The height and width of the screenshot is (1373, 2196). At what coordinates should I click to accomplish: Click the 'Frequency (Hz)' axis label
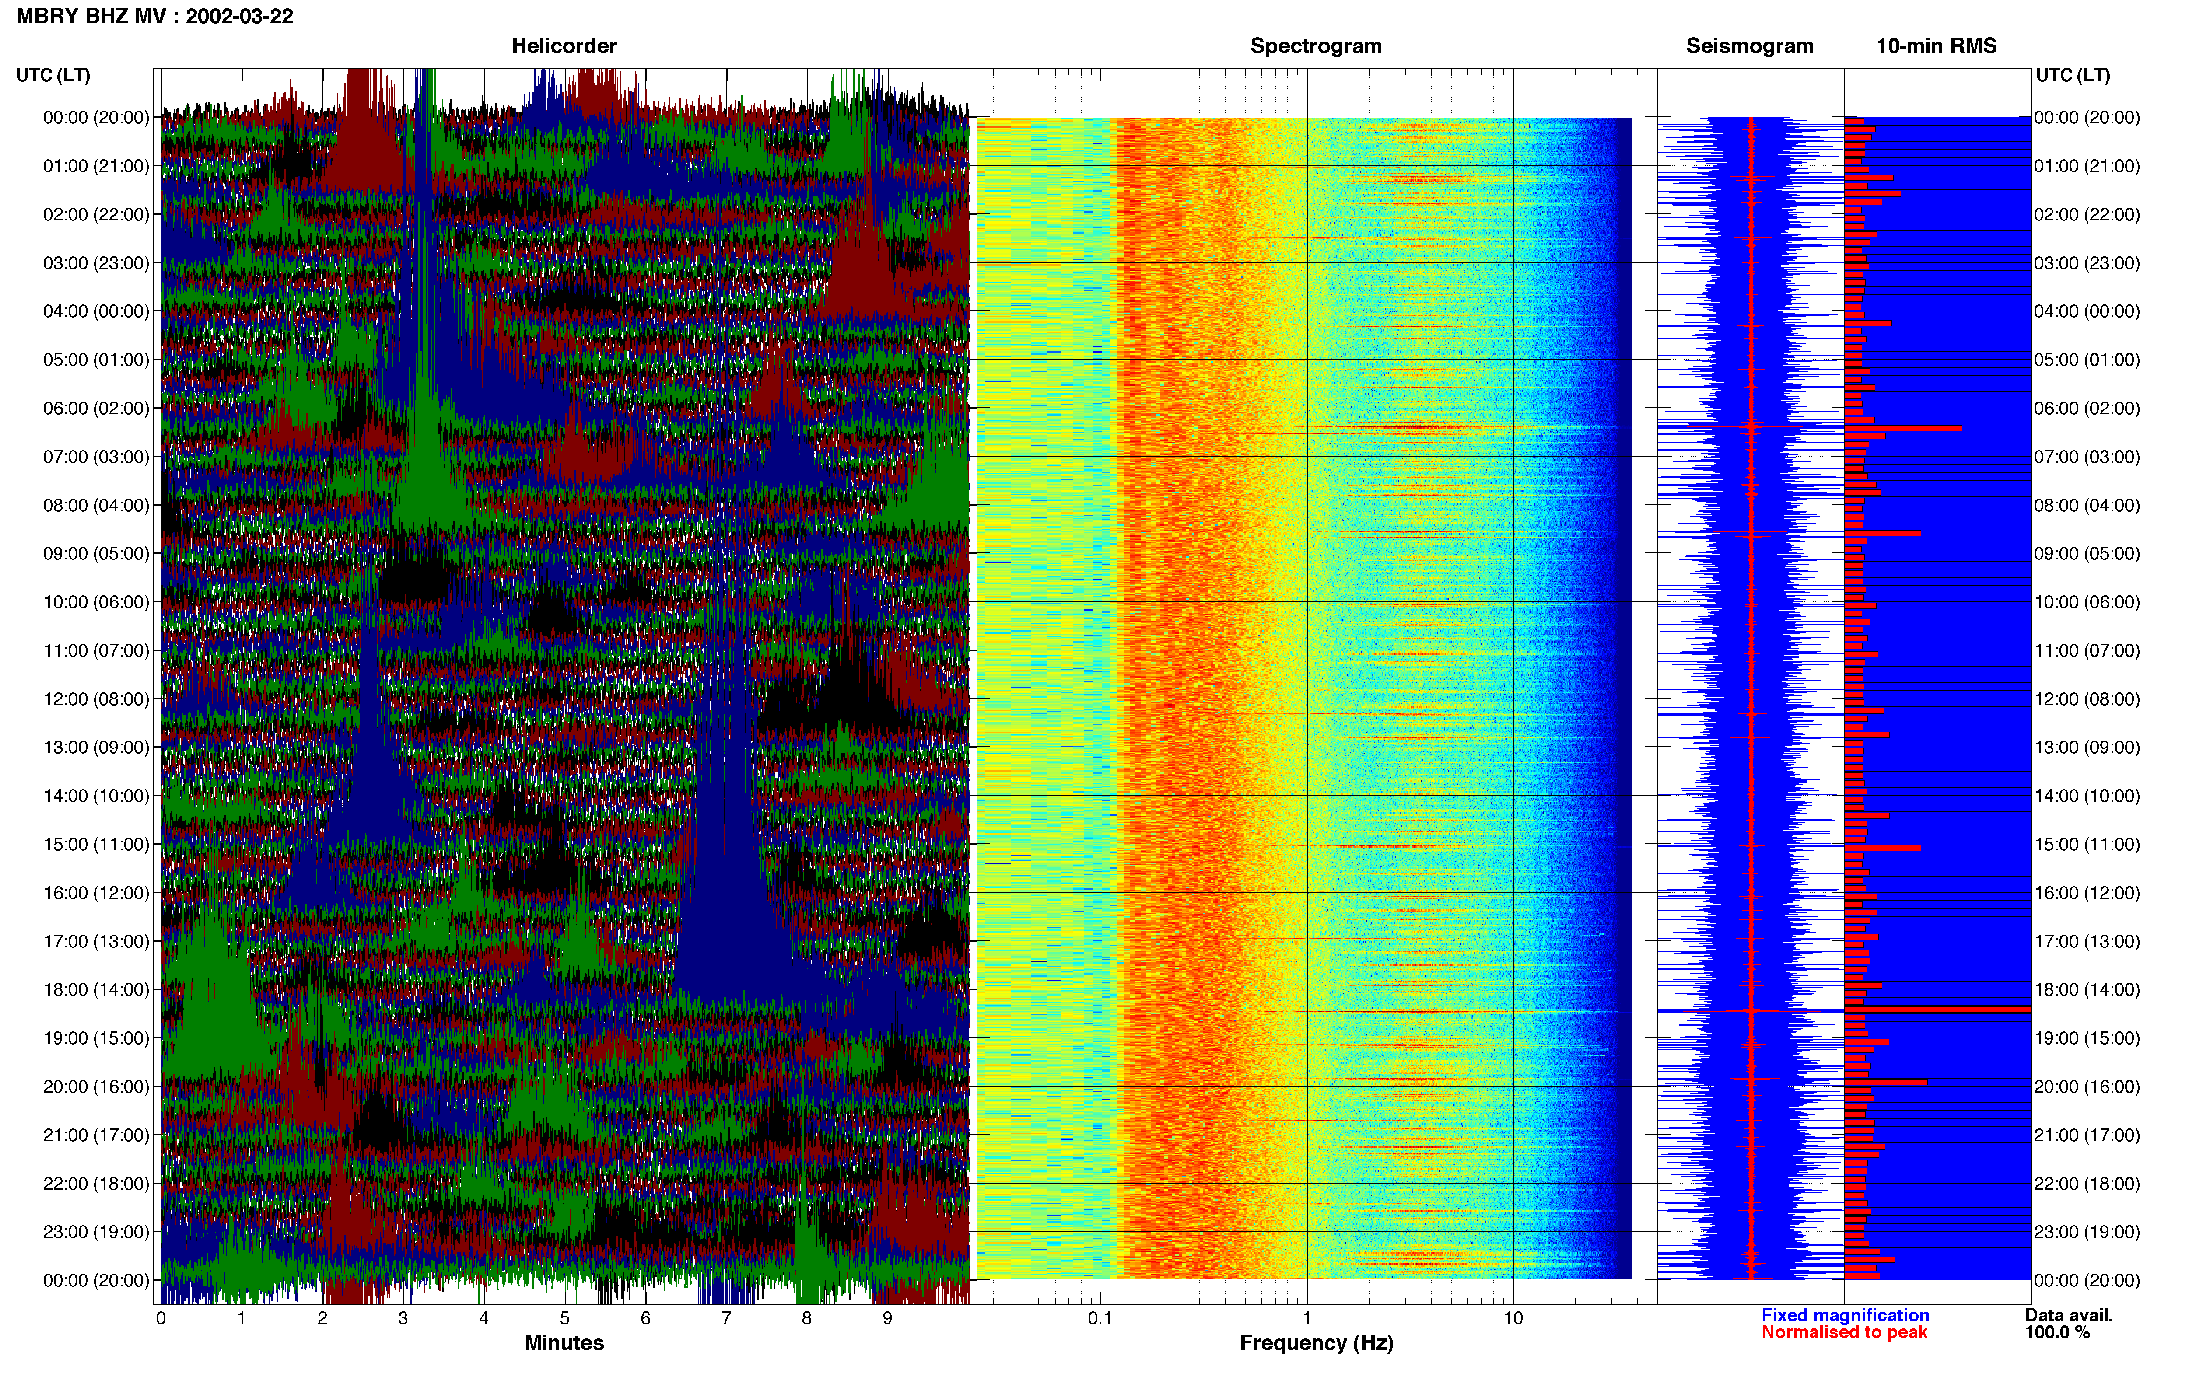click(1316, 1343)
